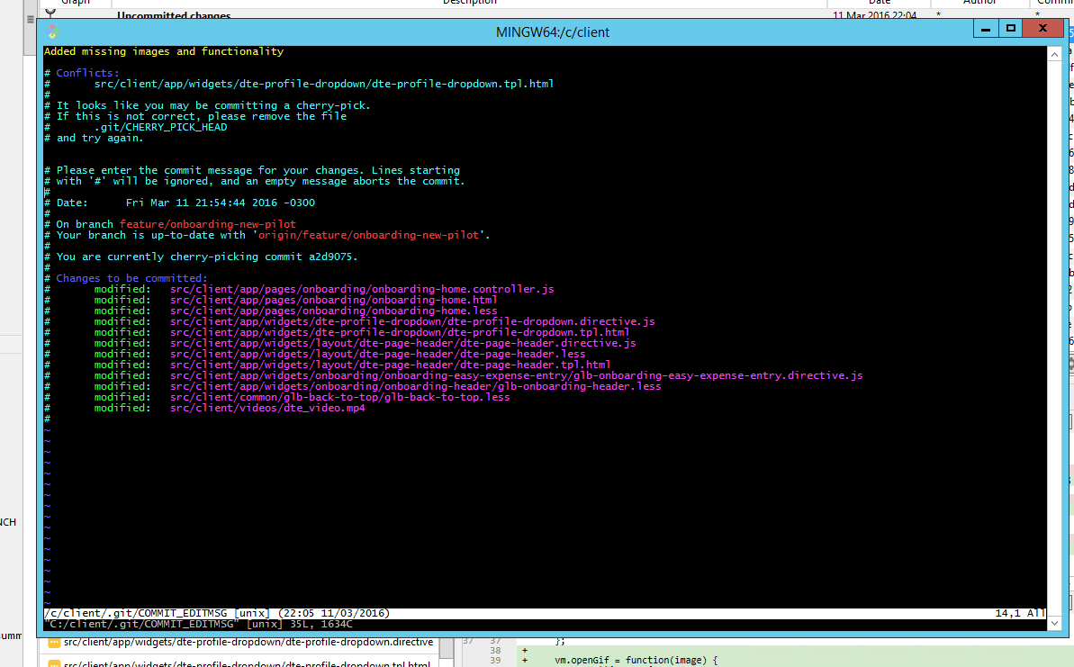Screen dimensions: 1074x667
Task: Click modified file dte-profile-dropdown.directive.js in terminal
Action: pyautogui.click(x=412, y=321)
